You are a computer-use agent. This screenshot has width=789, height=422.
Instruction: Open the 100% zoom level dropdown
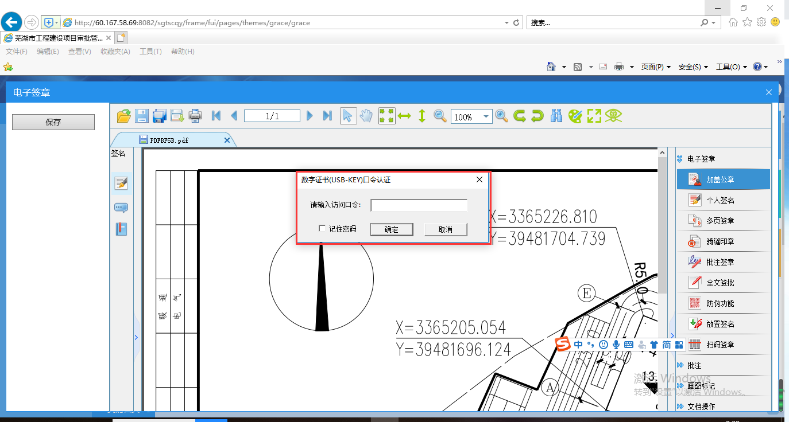tap(486, 116)
